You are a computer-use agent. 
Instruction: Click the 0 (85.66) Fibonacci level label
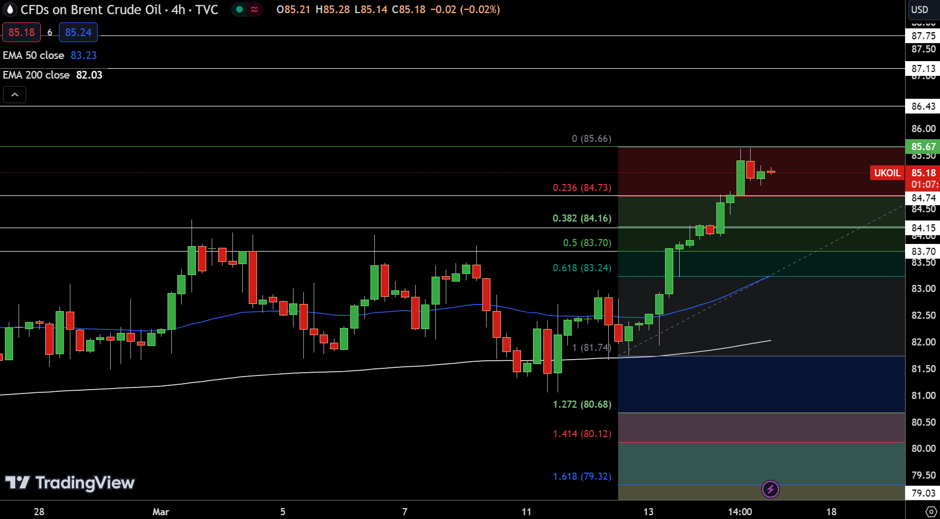591,139
